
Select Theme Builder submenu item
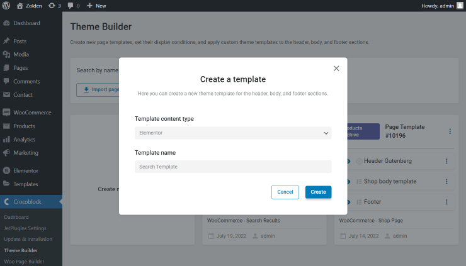pyautogui.click(x=21, y=250)
